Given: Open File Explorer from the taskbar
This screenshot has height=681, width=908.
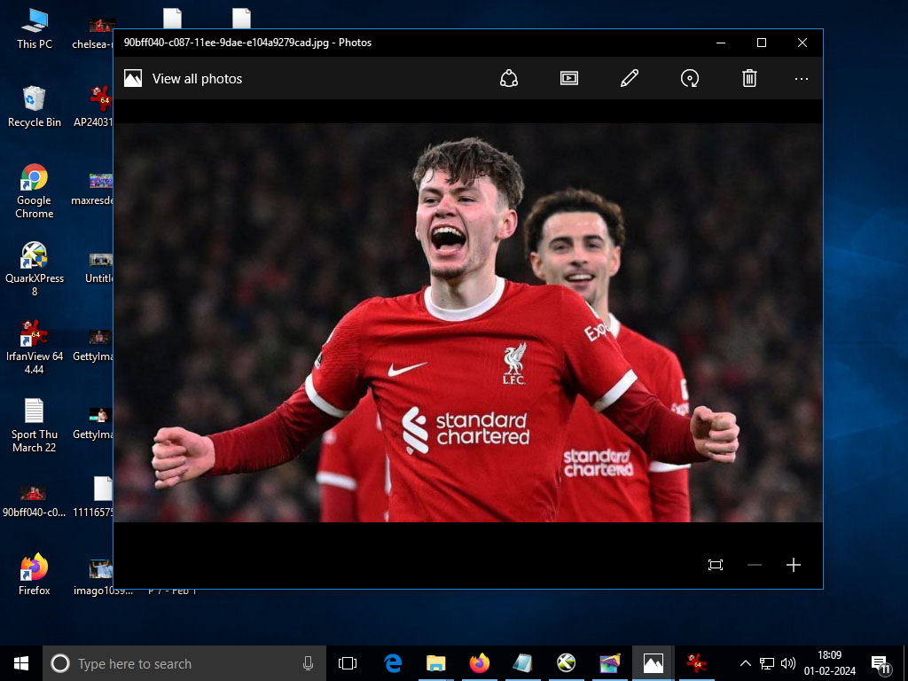Looking at the screenshot, I should (x=435, y=663).
